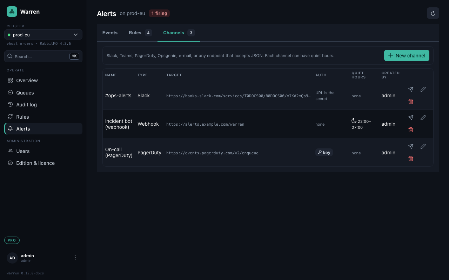This screenshot has height=280, width=449.
Task: Edit the #ops-alerts Slack channel
Action: 423,89
